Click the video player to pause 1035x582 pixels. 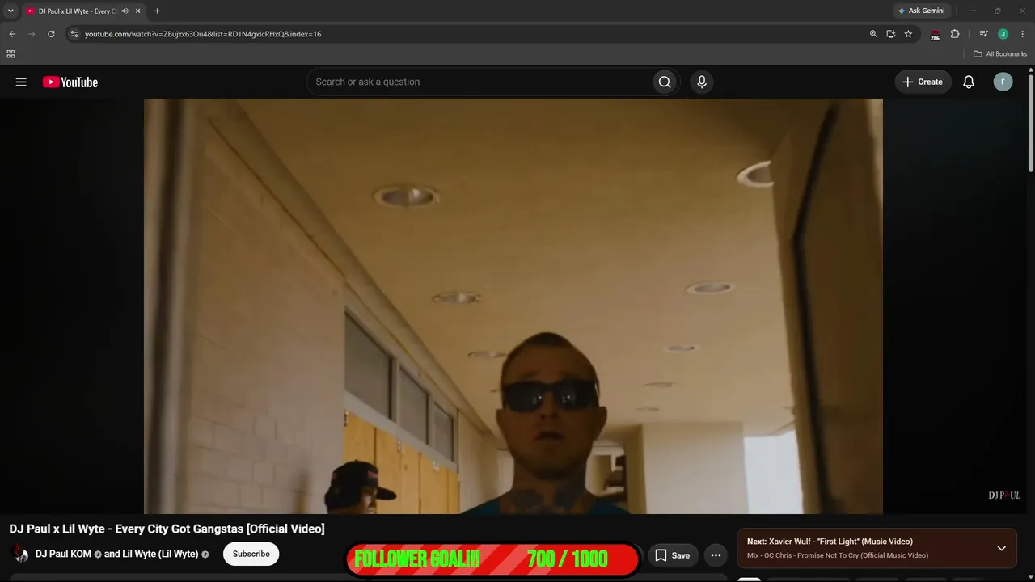click(513, 306)
